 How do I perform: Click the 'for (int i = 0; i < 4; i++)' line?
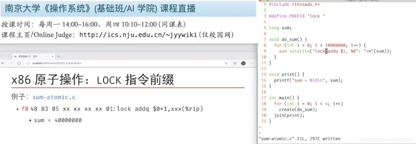click(308, 104)
